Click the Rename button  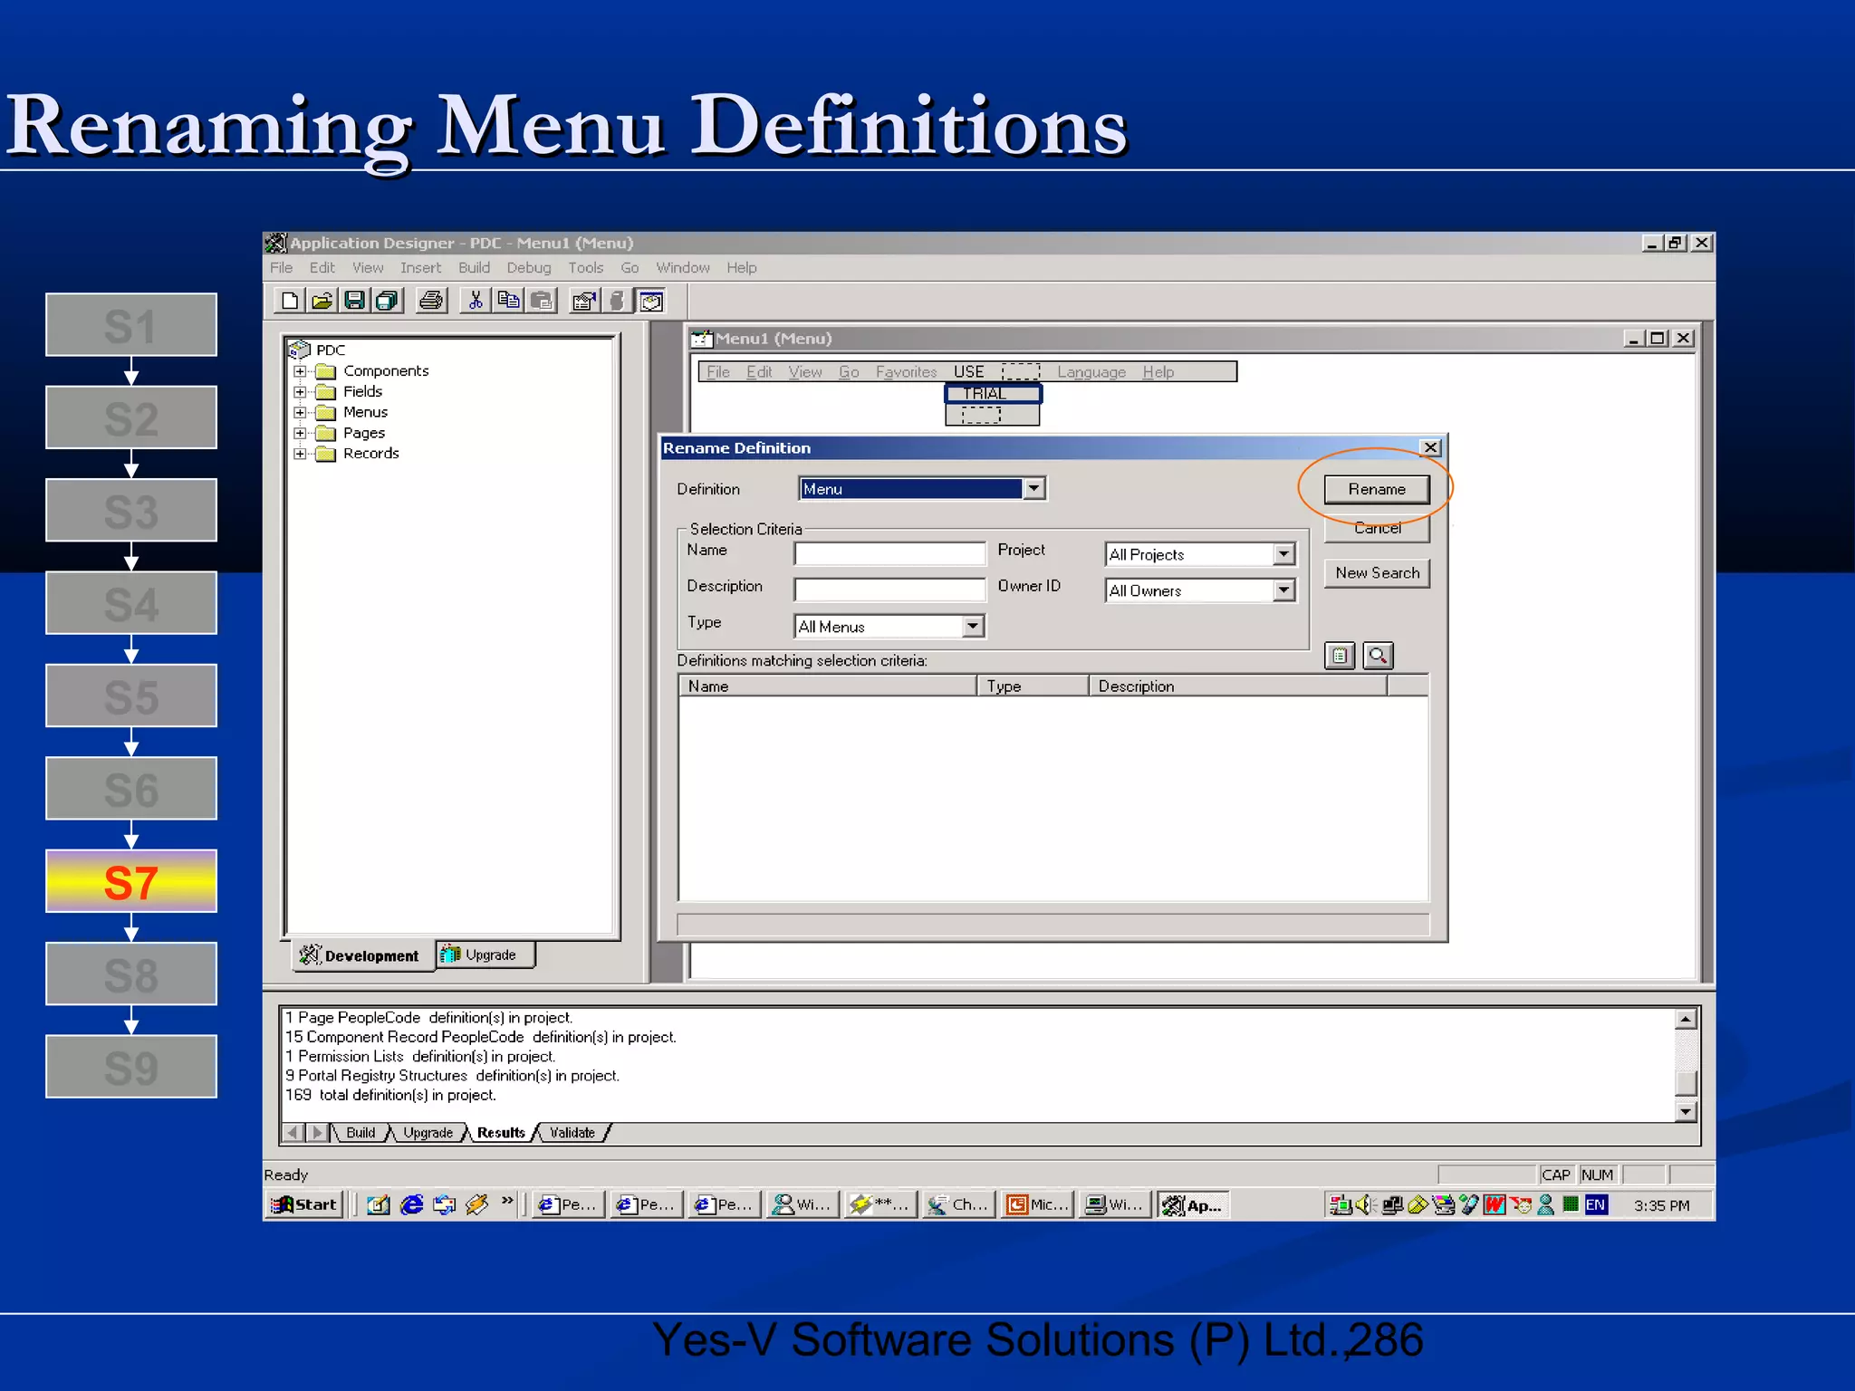click(x=1377, y=489)
